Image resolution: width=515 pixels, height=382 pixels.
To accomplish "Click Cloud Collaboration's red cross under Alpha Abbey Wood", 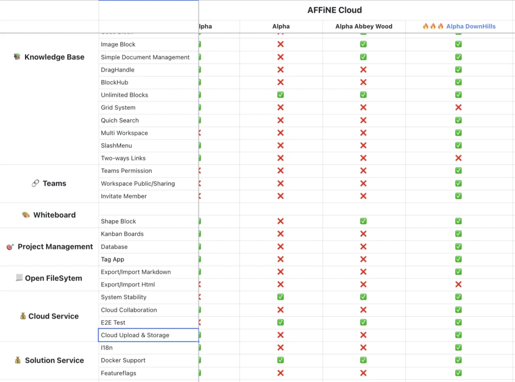I will (x=363, y=310).
